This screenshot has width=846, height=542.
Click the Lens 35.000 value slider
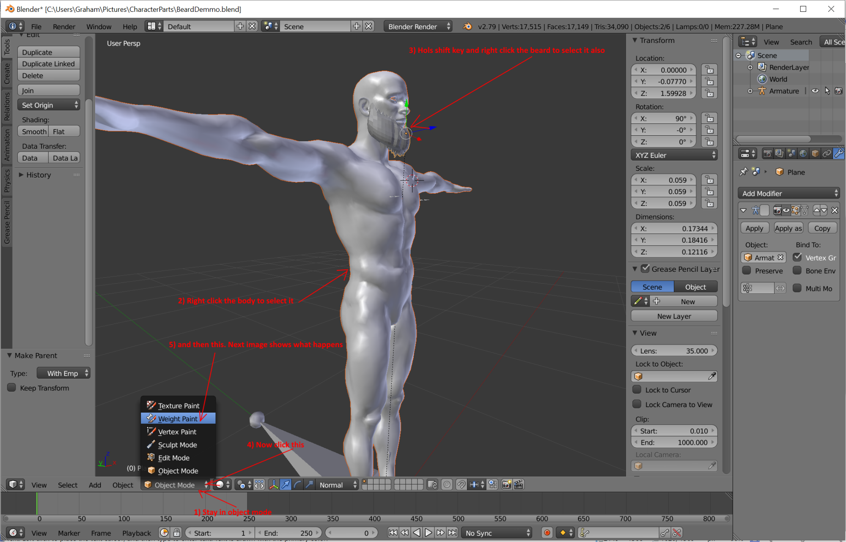[674, 350]
